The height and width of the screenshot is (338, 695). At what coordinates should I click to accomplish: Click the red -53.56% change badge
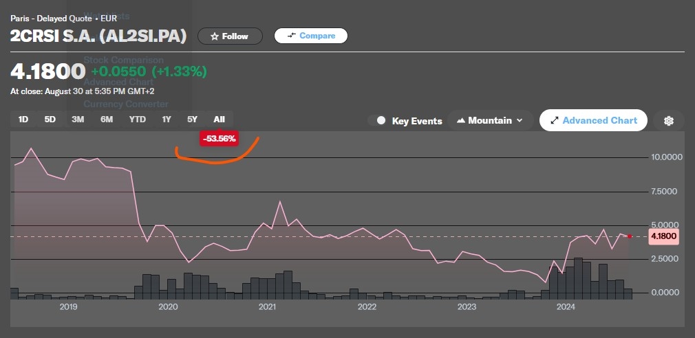220,139
